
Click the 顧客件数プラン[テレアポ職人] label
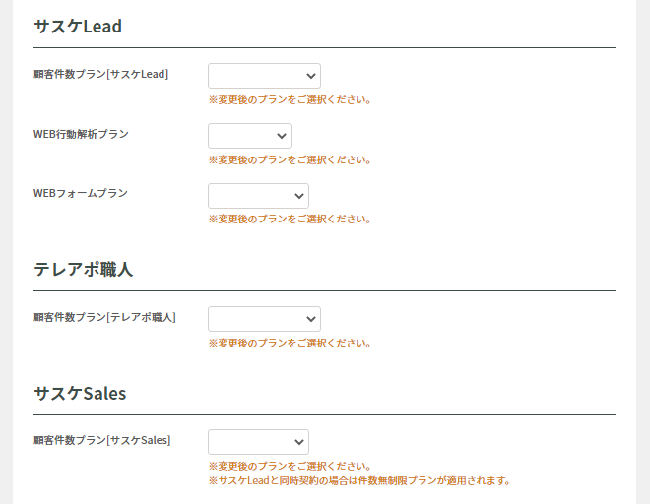click(104, 317)
